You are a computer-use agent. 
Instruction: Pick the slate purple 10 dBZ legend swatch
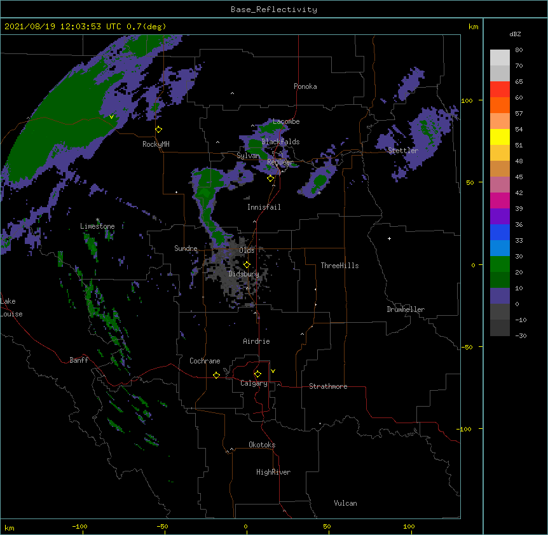500,296
